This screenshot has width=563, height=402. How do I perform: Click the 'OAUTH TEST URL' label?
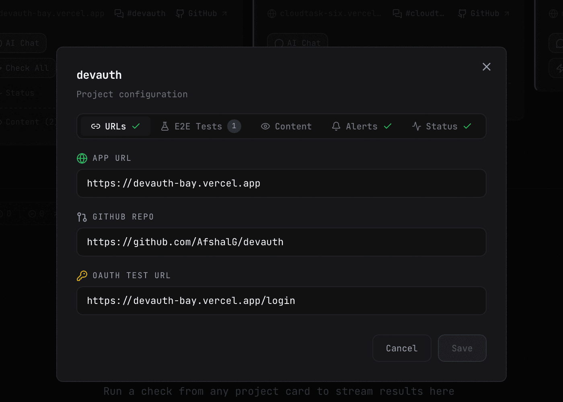132,275
